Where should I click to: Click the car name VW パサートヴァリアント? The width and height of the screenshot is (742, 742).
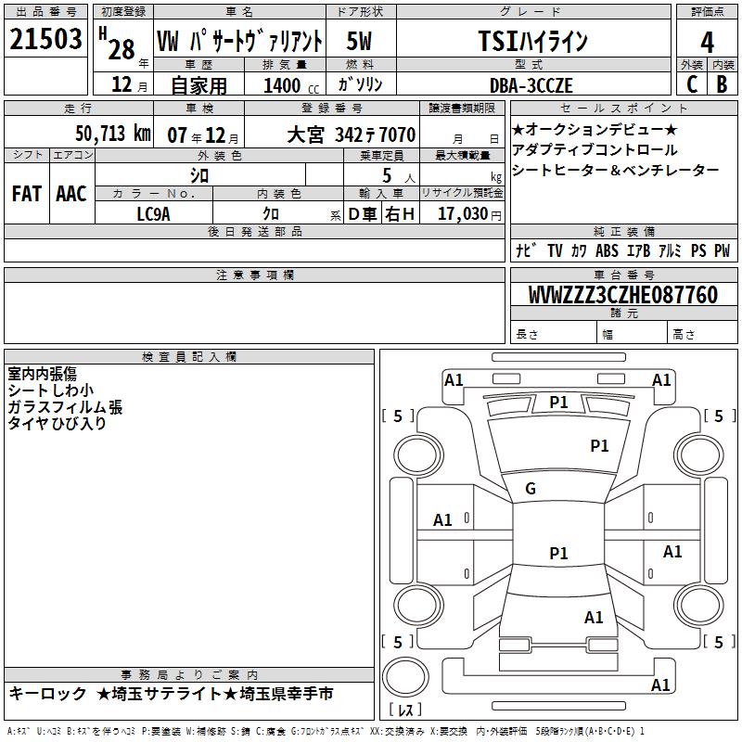(x=239, y=41)
